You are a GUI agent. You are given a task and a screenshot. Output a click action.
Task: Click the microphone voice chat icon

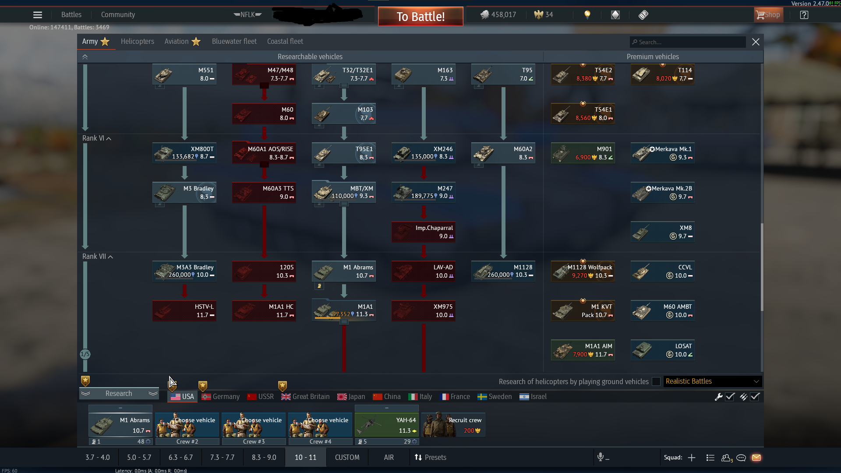click(x=601, y=457)
